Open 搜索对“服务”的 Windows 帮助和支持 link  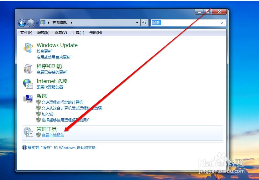click(61, 148)
